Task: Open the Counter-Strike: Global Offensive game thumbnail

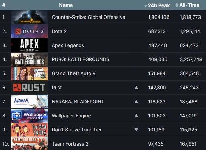Action: pos(30,17)
